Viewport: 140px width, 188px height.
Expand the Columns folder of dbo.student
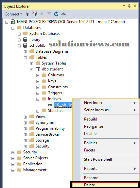coord(38,75)
